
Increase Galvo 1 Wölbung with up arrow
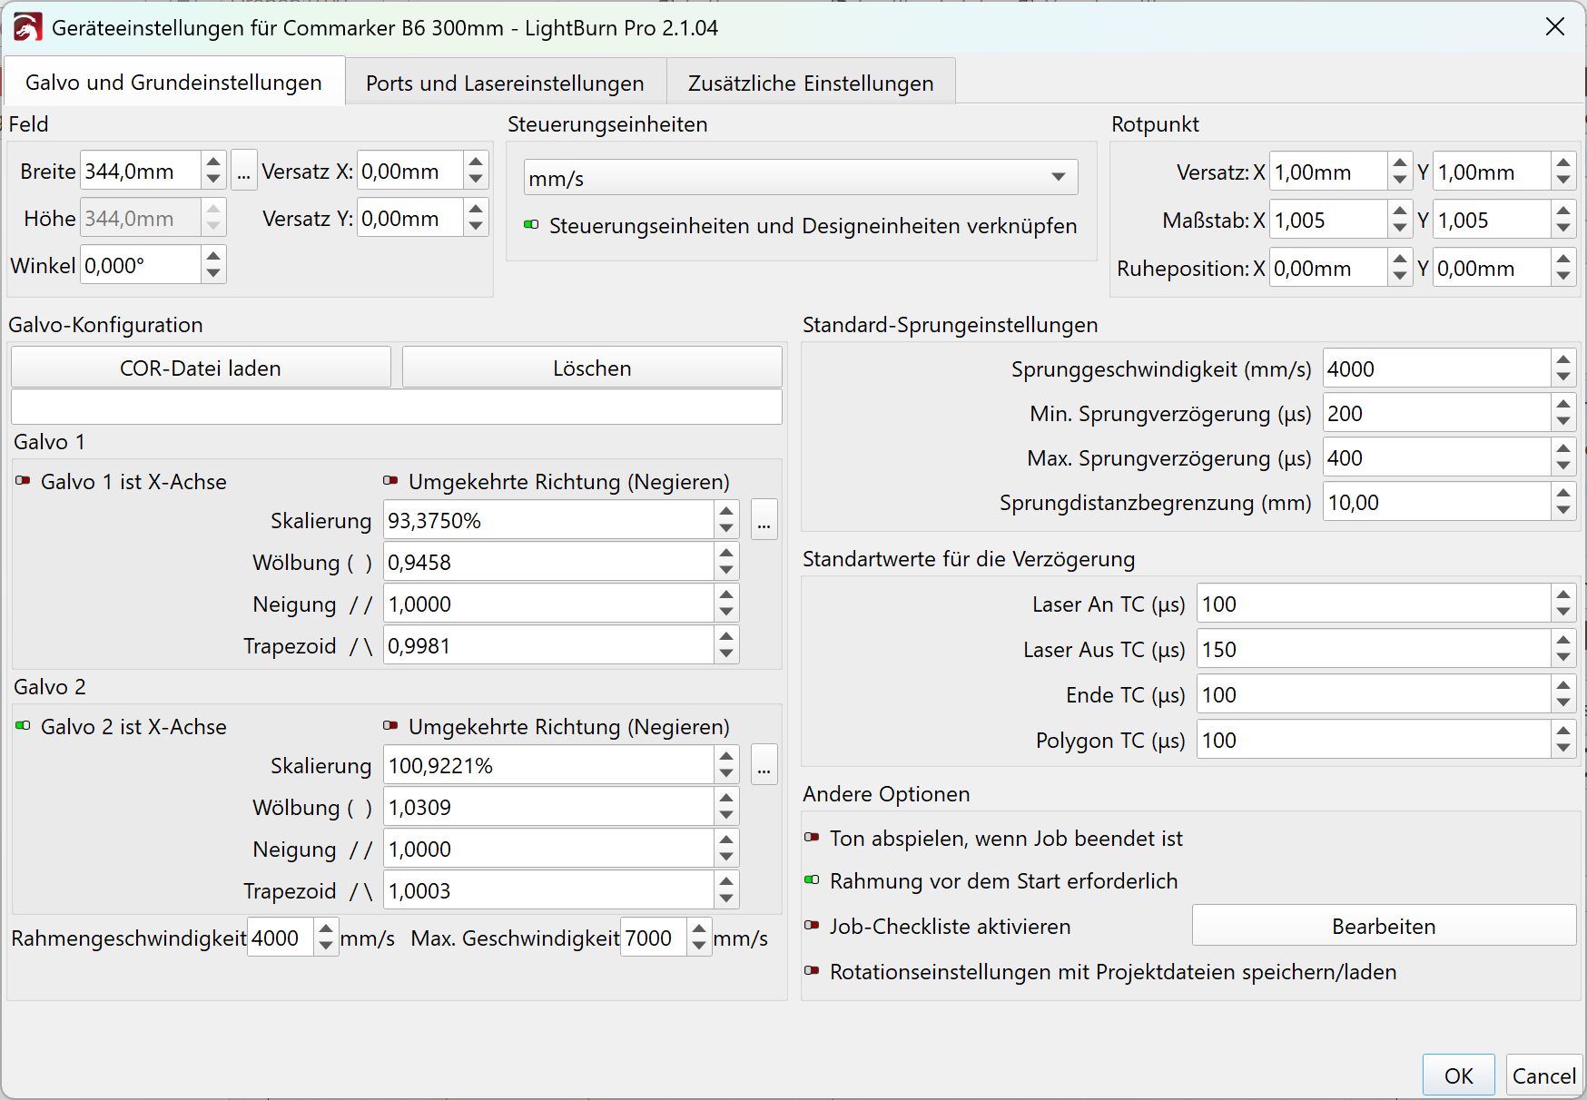pos(726,553)
